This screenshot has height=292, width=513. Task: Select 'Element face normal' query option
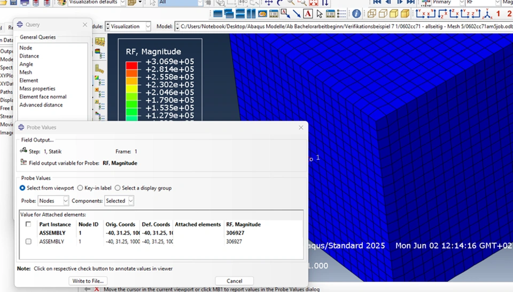[43, 96]
